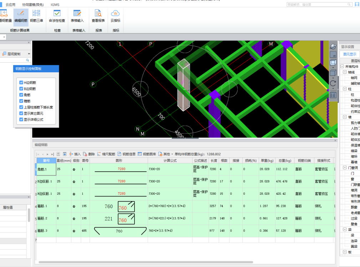Click 筋号 column header
The image size is (360, 267).
click(46, 161)
